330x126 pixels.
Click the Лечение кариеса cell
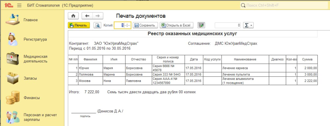(245, 68)
